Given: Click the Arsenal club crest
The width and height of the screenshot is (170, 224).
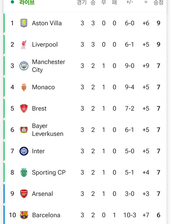Looking at the screenshot, I should [x=24, y=194].
